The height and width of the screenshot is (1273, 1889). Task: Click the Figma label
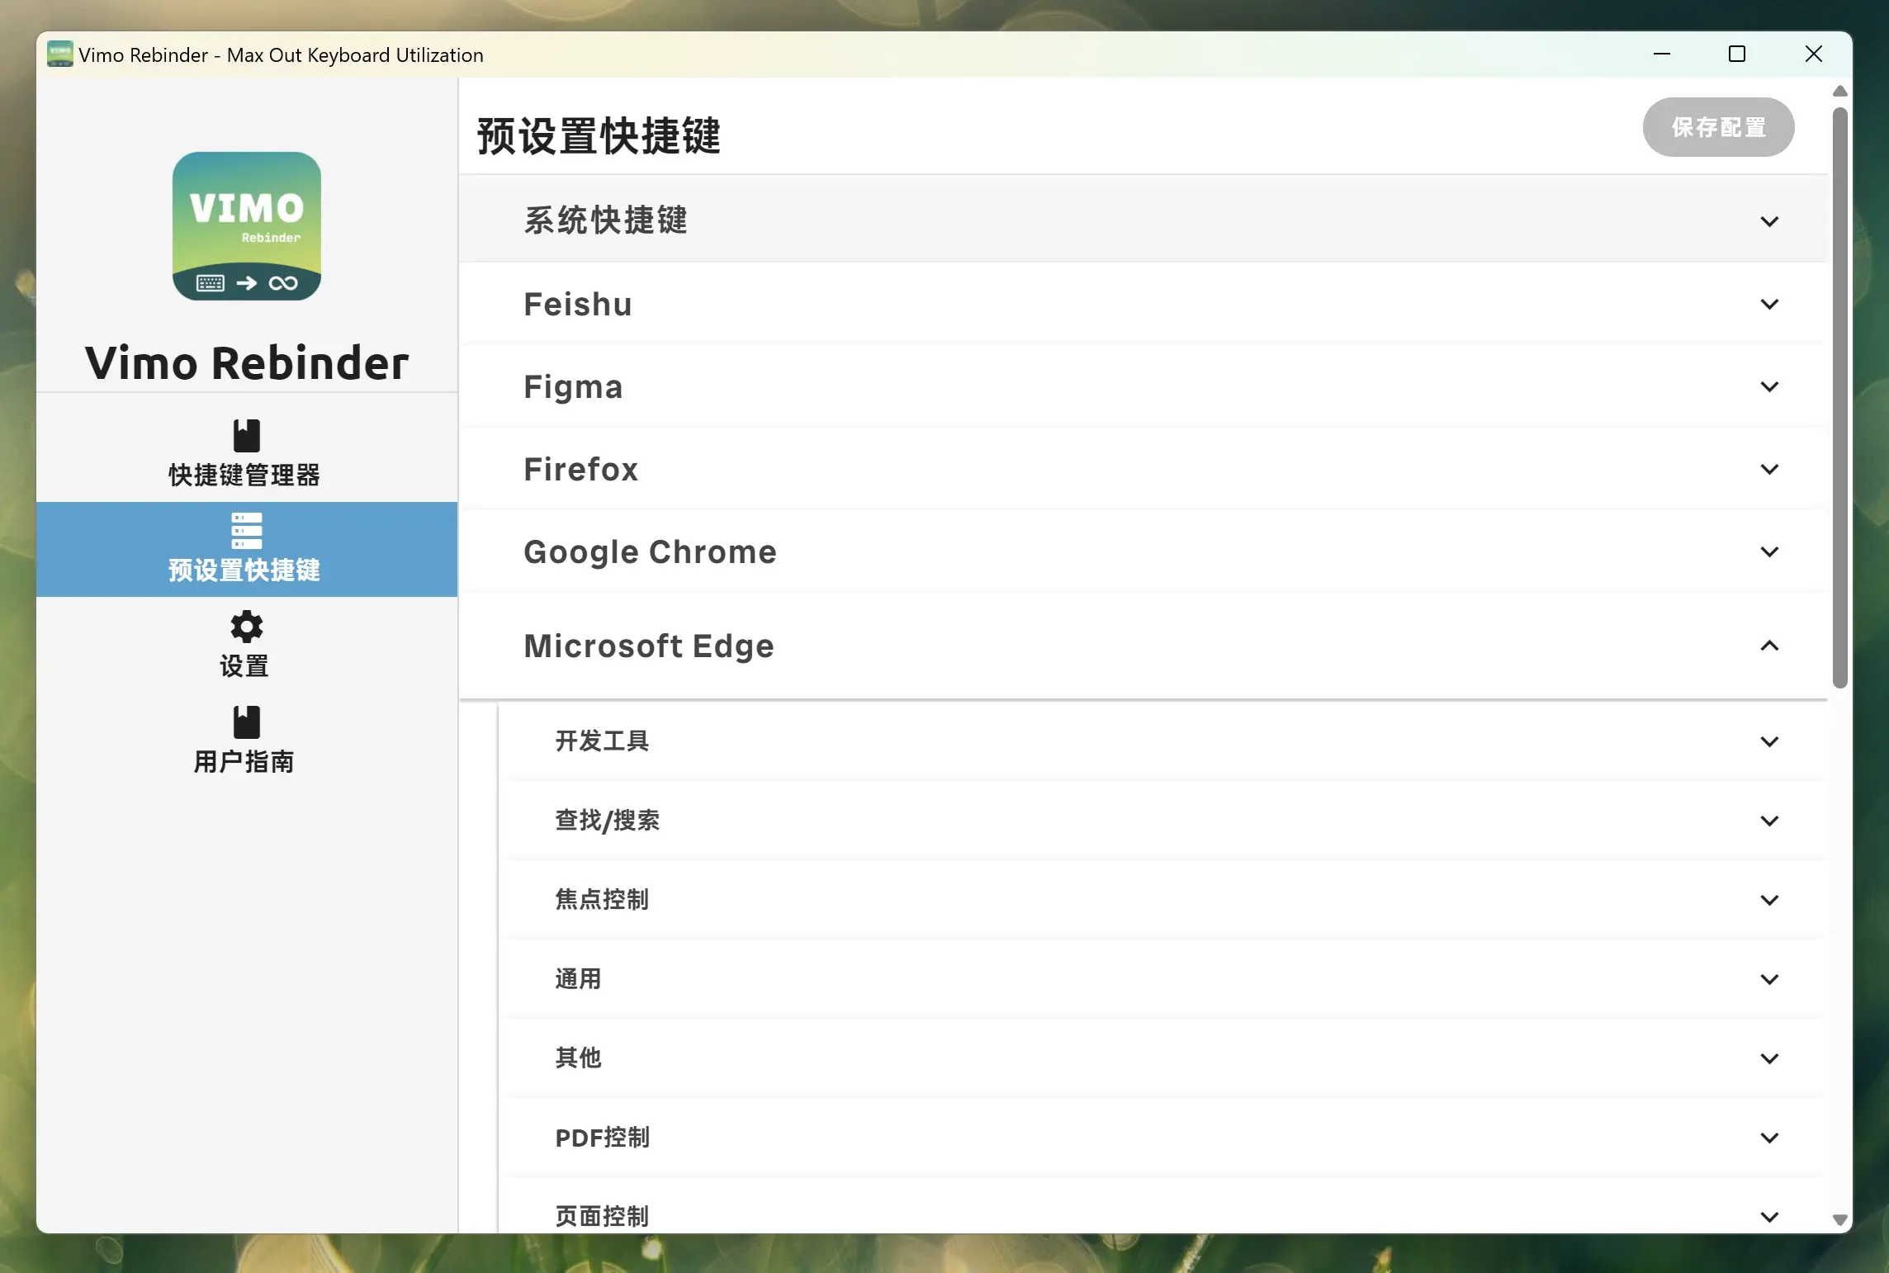tap(573, 387)
